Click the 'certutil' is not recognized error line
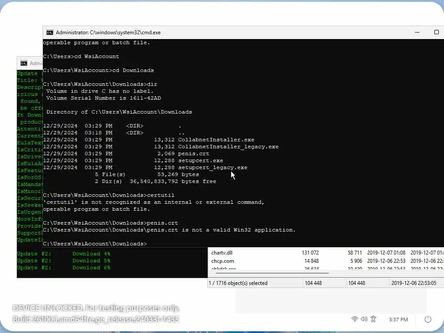This screenshot has width=444, height=333. point(154,202)
